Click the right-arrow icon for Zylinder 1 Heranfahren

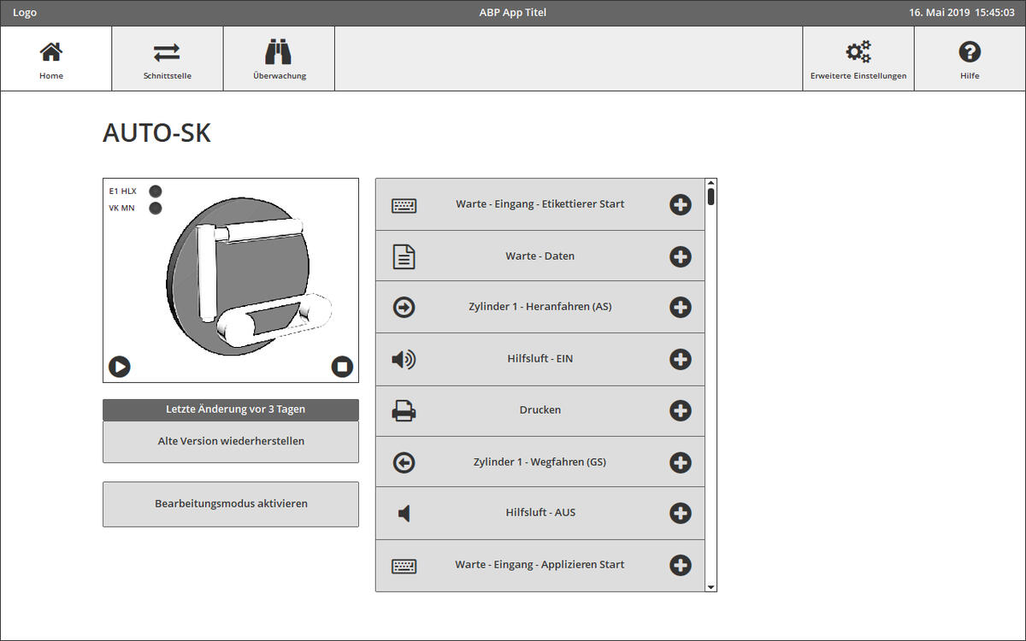click(x=404, y=308)
